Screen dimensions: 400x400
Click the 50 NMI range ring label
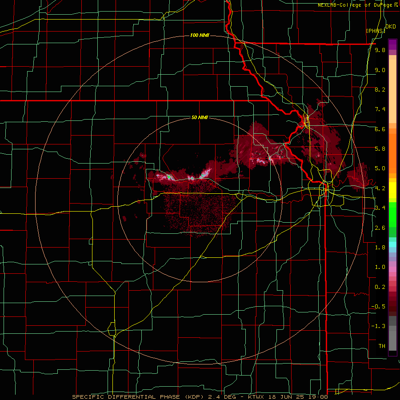(x=200, y=117)
